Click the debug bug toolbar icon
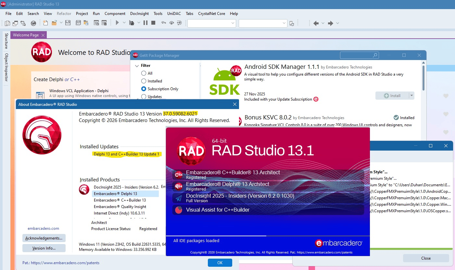Image resolution: width=455 pixels, height=270 pixels. [x=132, y=23]
